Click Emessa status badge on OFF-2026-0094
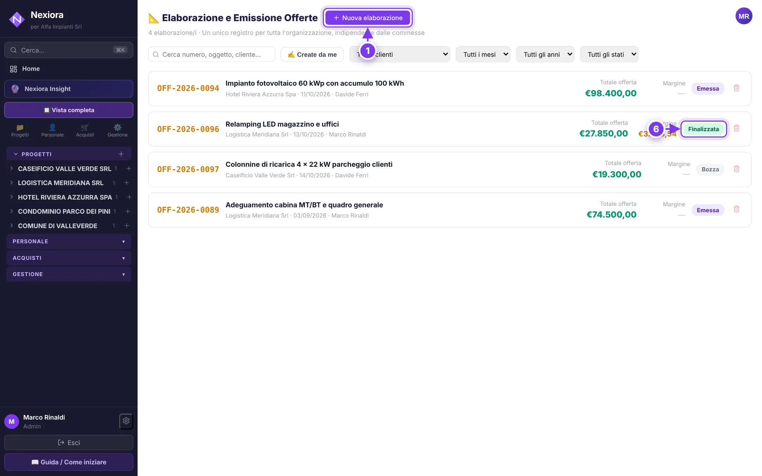The height and width of the screenshot is (476, 762). point(708,89)
